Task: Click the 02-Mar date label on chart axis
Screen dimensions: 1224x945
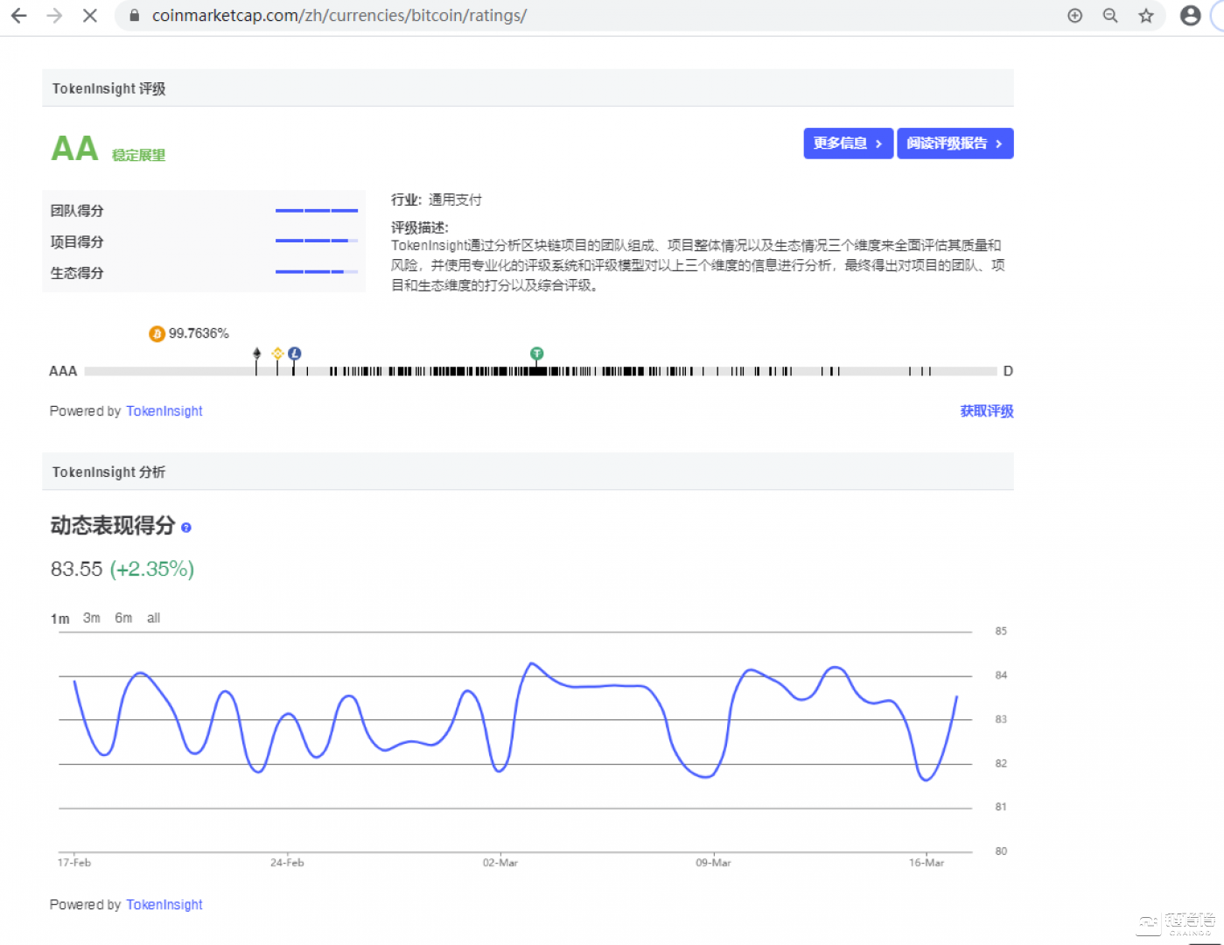Action: [x=500, y=863]
